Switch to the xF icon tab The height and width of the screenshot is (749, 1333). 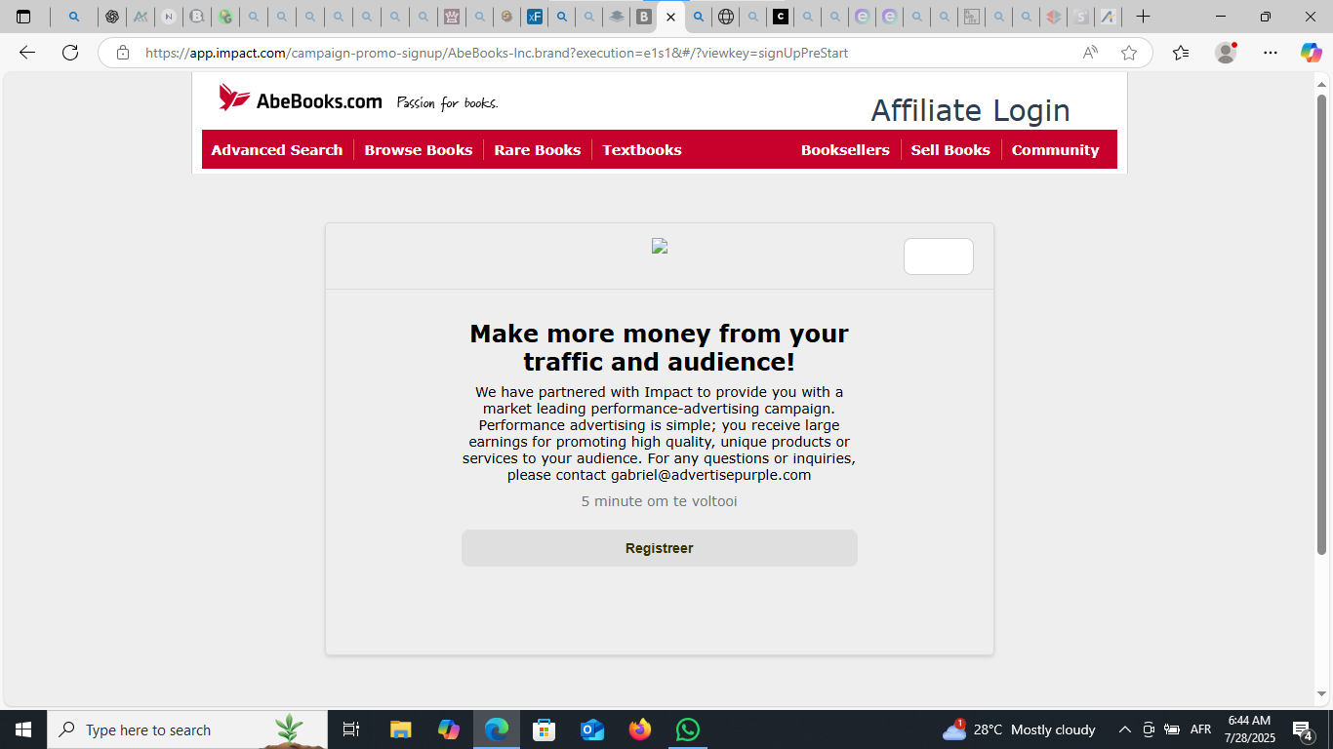[534, 17]
